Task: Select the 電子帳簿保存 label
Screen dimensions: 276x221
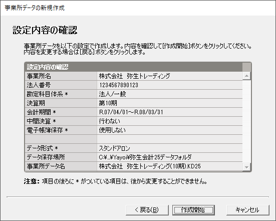Action: [47, 130]
